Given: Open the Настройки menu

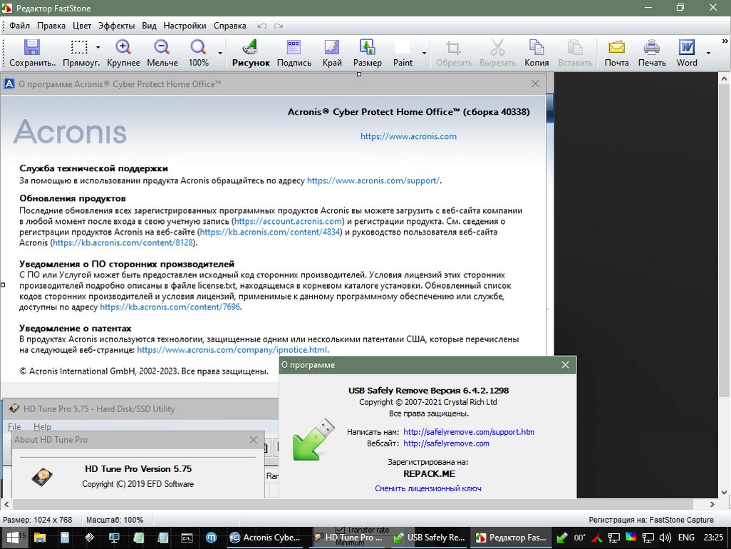Looking at the screenshot, I should coord(185,26).
